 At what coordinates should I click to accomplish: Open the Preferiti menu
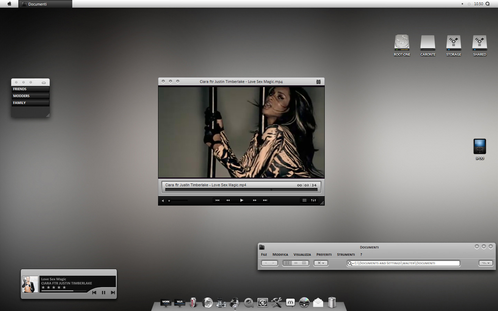pos(324,255)
